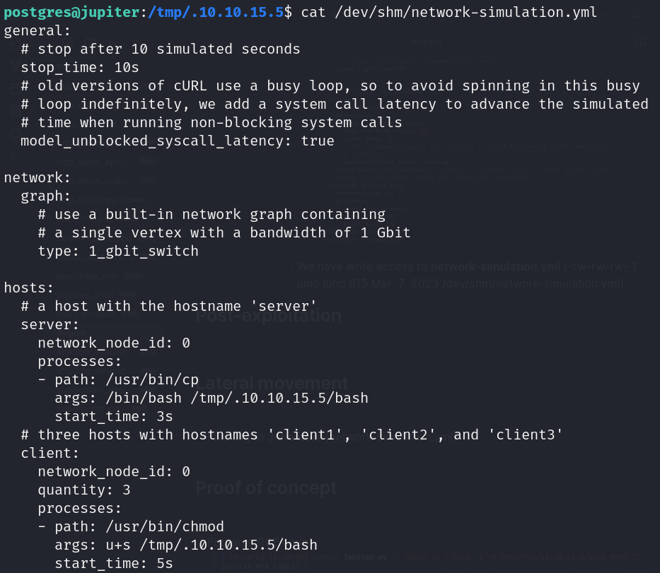Click the "start_time: 3s" line

(x=114, y=416)
